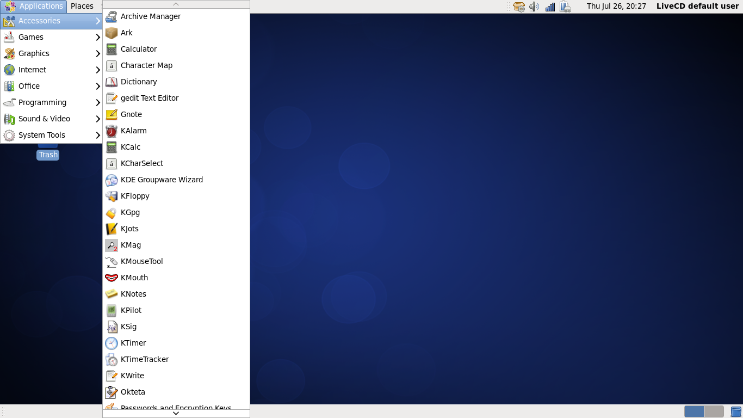Click the KJots notebook icon

[x=112, y=229]
